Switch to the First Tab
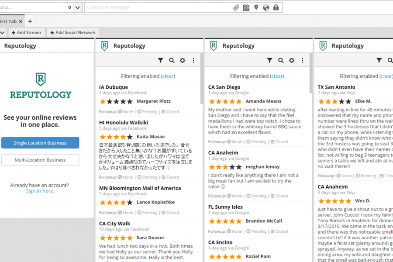This screenshot has width=393, height=262. click(8, 21)
